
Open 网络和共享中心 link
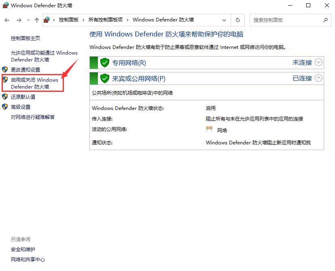pos(28,260)
